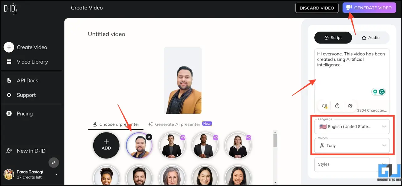Remove the uploaded presenter with X

point(149,137)
